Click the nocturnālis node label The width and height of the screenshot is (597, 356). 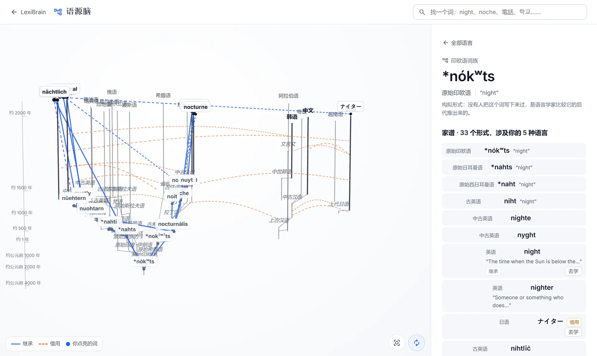click(x=173, y=224)
